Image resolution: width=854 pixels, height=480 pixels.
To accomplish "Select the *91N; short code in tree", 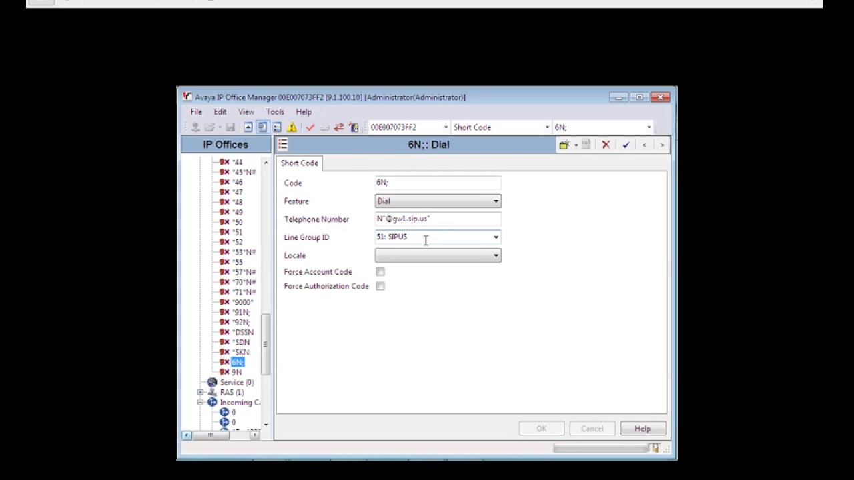I will (241, 312).
